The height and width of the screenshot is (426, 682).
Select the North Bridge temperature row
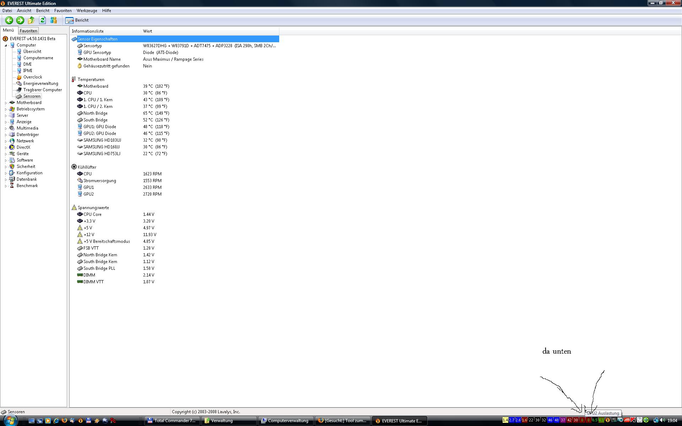(95, 113)
